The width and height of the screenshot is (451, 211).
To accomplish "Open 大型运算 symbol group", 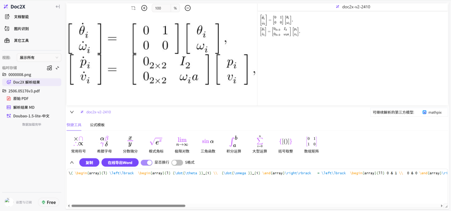I will pos(260,145).
